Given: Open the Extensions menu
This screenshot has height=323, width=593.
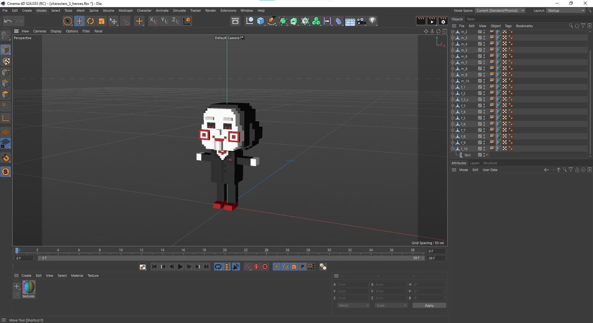Looking at the screenshot, I should (228, 10).
